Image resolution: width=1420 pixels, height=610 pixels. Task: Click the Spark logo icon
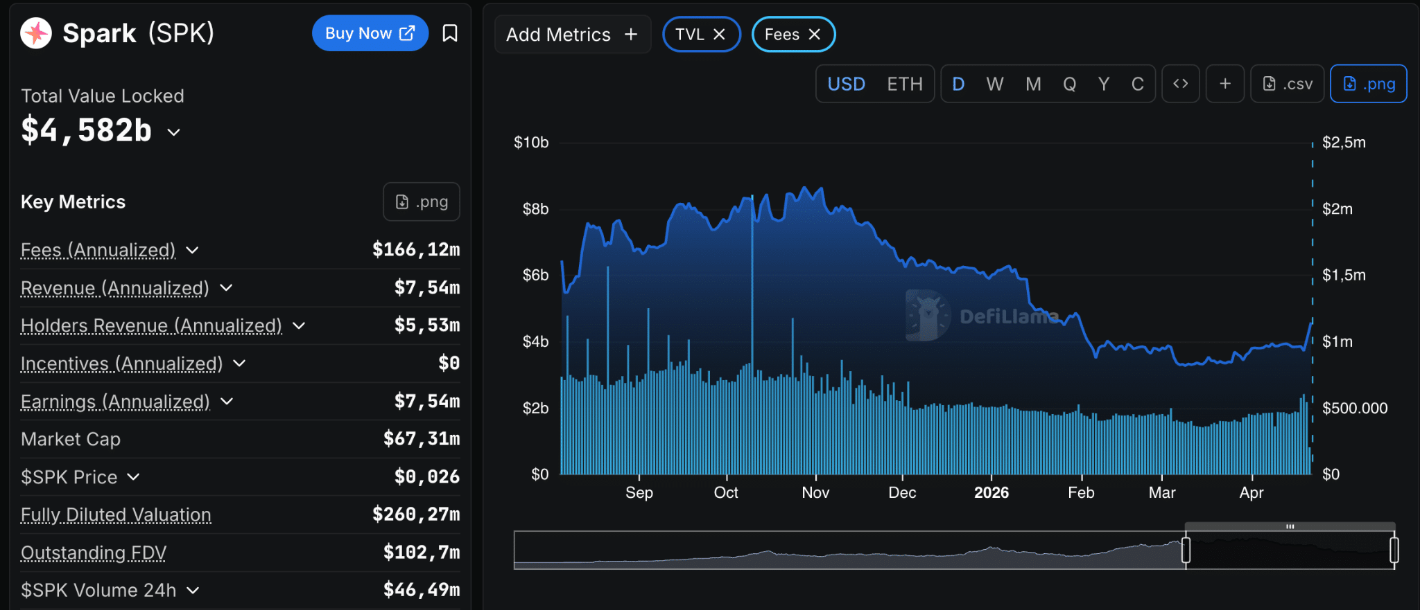point(36,33)
